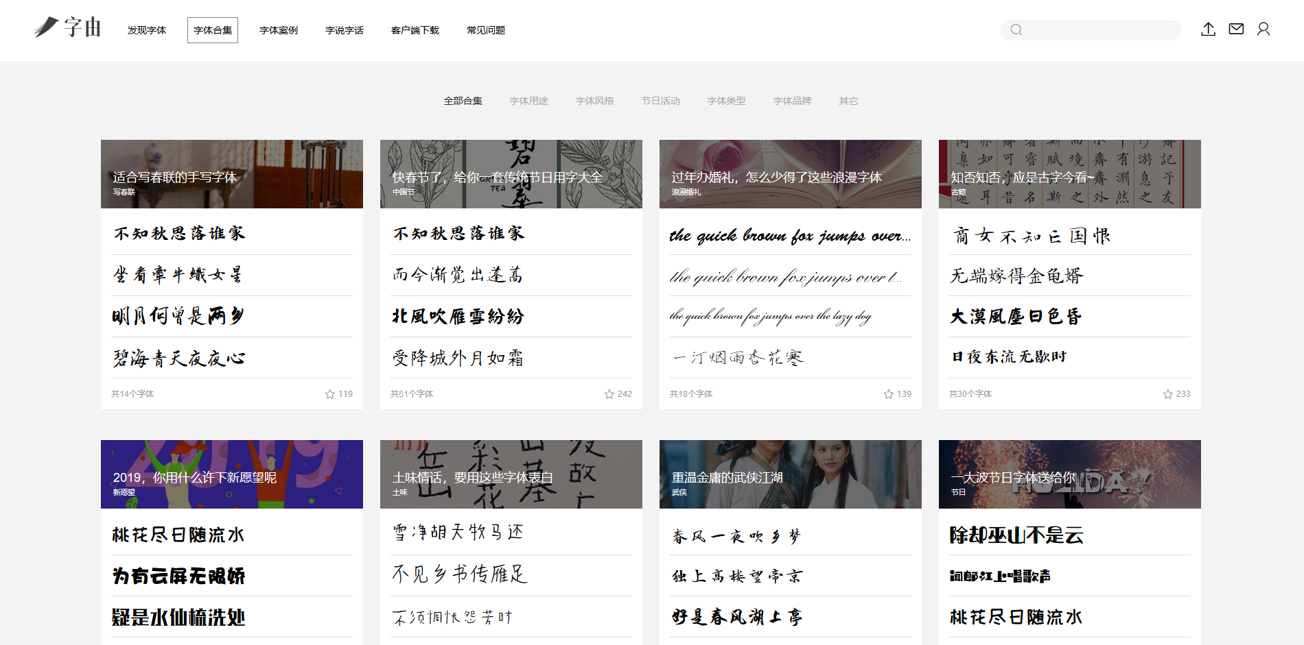Image resolution: width=1304 pixels, height=645 pixels.
Task: Click the 共51个字体 count text
Action: [412, 394]
